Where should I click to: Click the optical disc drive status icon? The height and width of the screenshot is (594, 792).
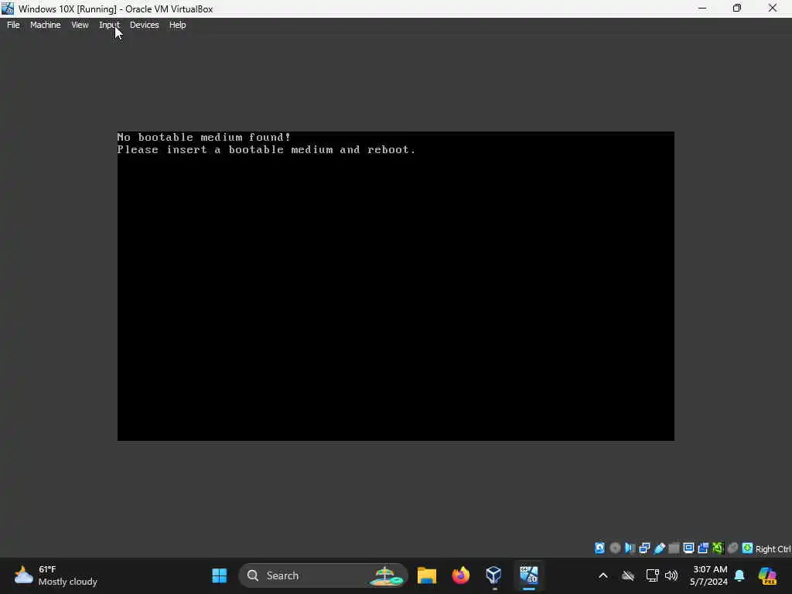(615, 548)
